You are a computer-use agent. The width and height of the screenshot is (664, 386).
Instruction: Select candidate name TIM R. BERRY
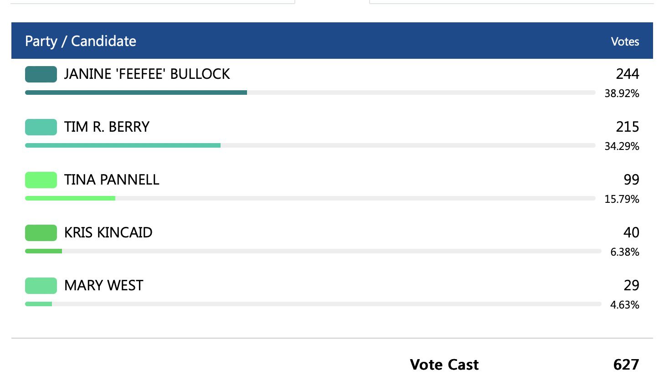(107, 127)
